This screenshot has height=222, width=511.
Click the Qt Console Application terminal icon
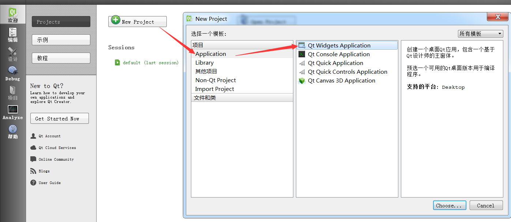[x=302, y=54]
